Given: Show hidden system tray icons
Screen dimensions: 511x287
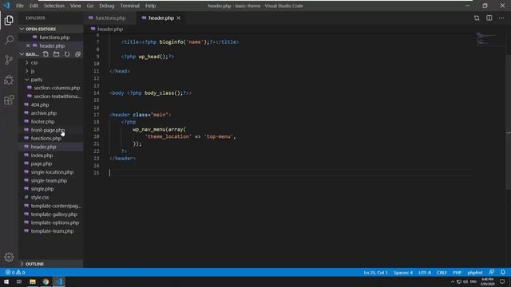Looking at the screenshot, I should [453, 281].
